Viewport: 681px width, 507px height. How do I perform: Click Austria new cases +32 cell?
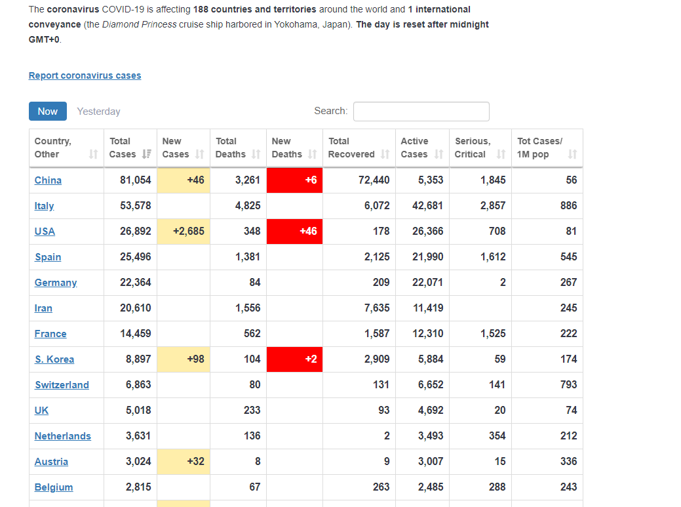(x=184, y=462)
